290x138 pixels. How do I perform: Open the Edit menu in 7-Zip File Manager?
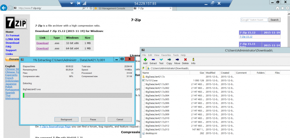(x=150, y=55)
